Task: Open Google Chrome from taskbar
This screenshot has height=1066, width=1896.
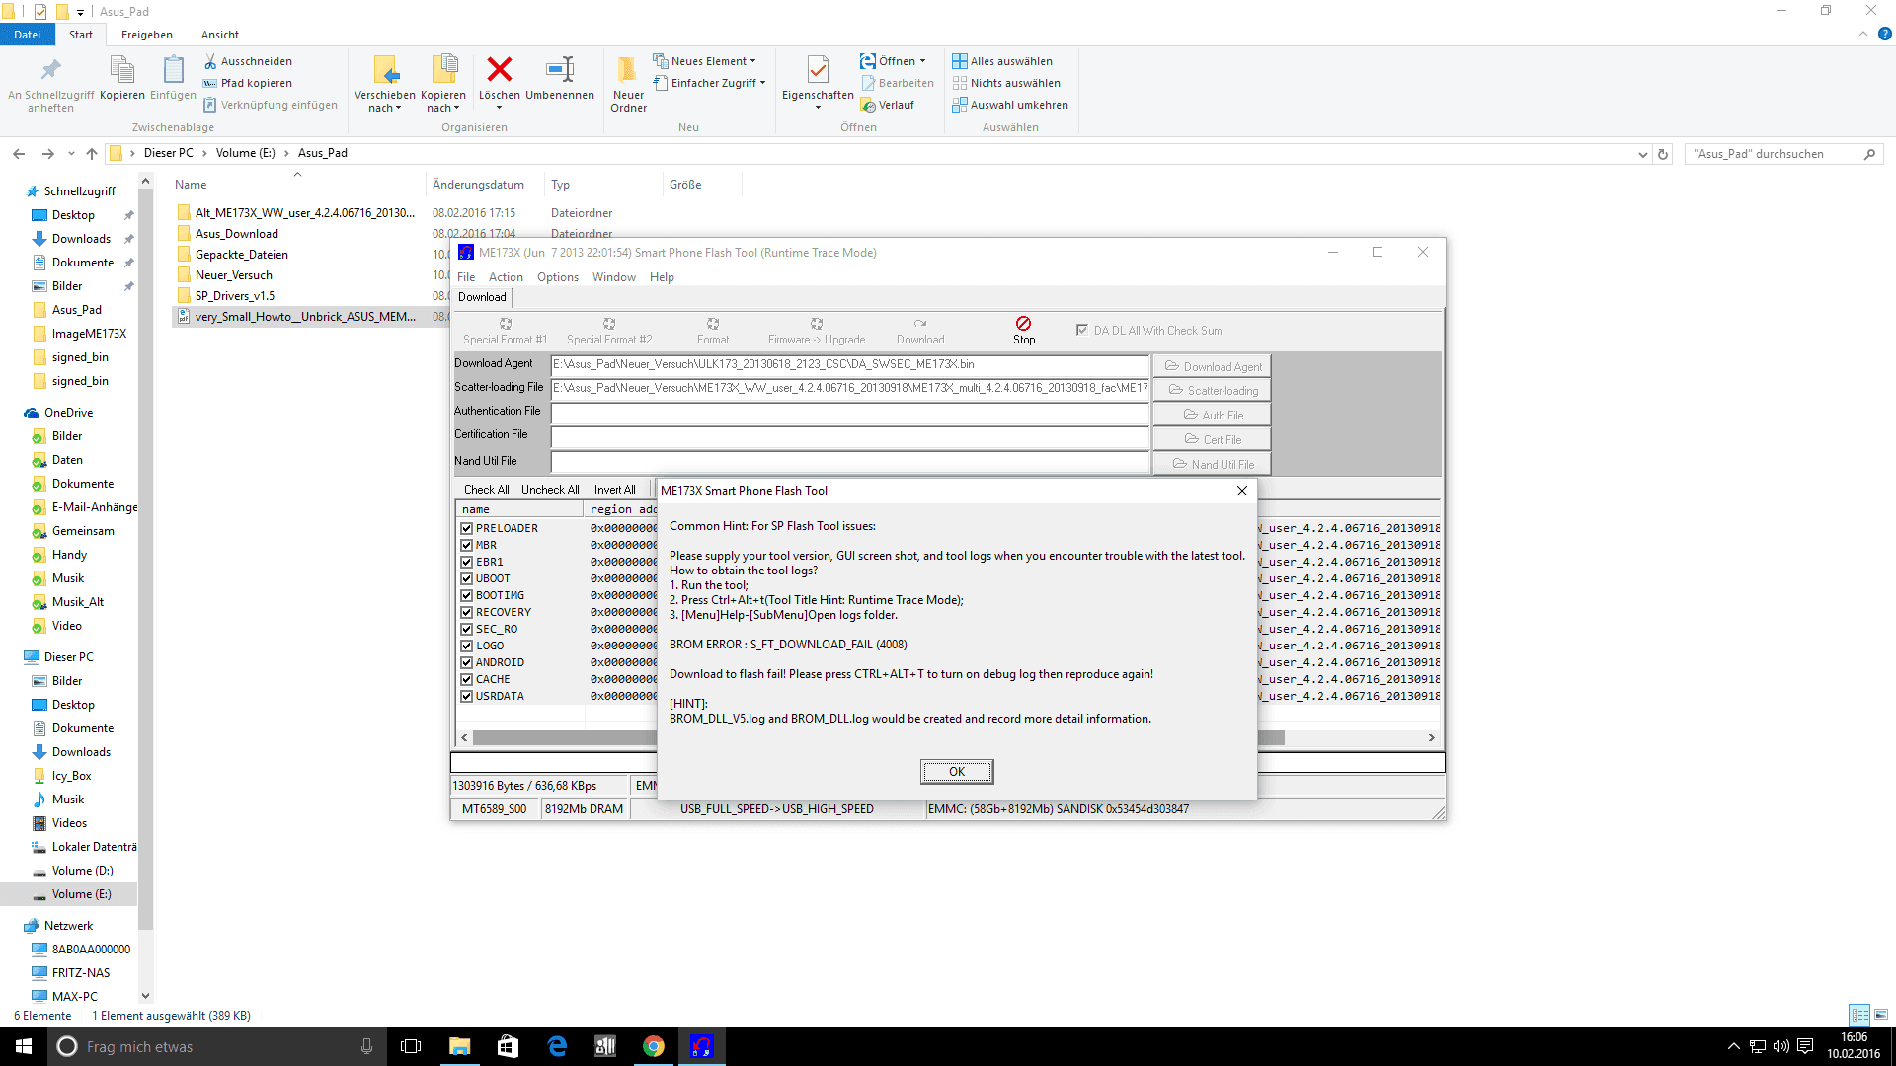Action: (654, 1046)
